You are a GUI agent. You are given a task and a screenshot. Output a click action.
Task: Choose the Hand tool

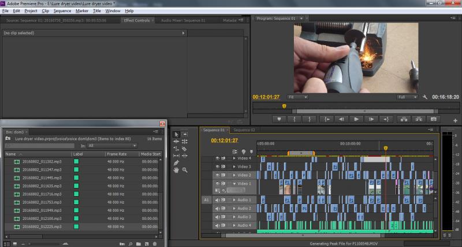pos(176,170)
